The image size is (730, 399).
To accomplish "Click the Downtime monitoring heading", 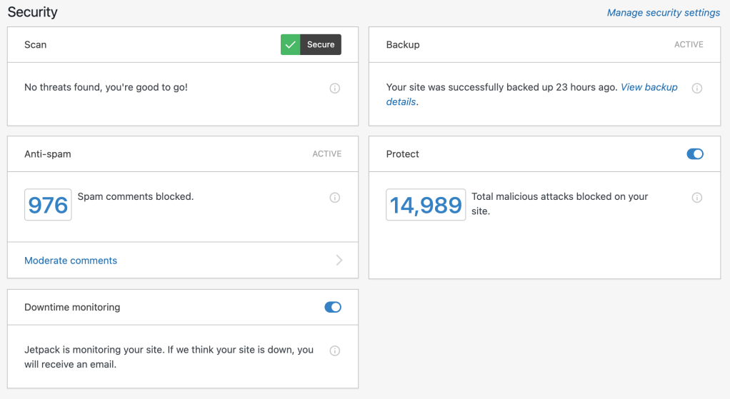I will pos(72,308).
